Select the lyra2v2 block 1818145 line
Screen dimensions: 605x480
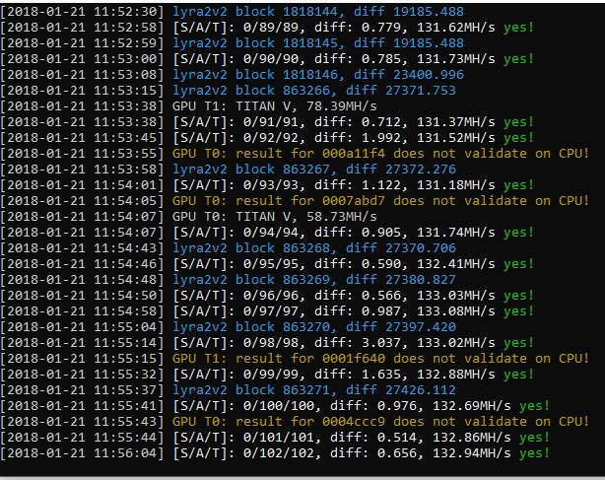point(232,43)
